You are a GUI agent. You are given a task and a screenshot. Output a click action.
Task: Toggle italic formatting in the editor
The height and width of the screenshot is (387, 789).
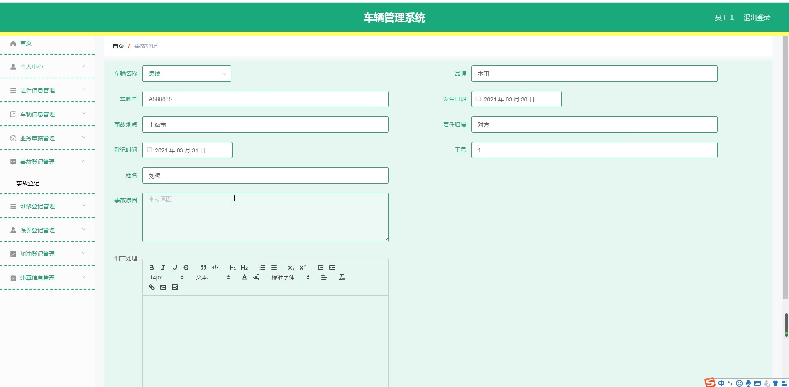163,267
